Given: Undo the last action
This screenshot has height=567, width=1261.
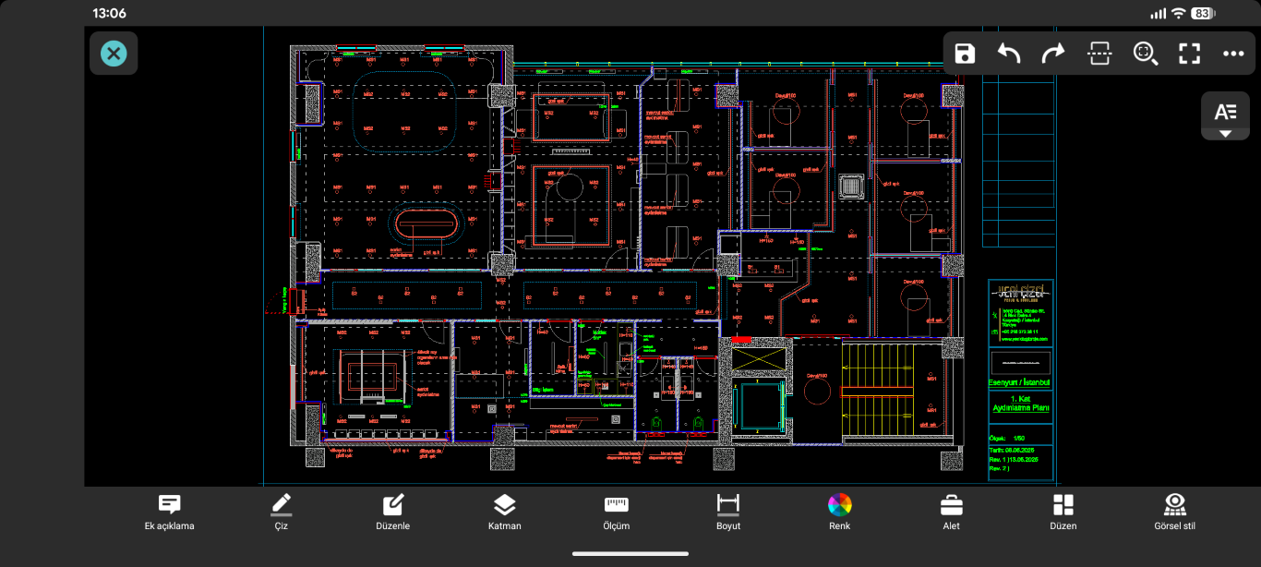Looking at the screenshot, I should [x=1009, y=54].
